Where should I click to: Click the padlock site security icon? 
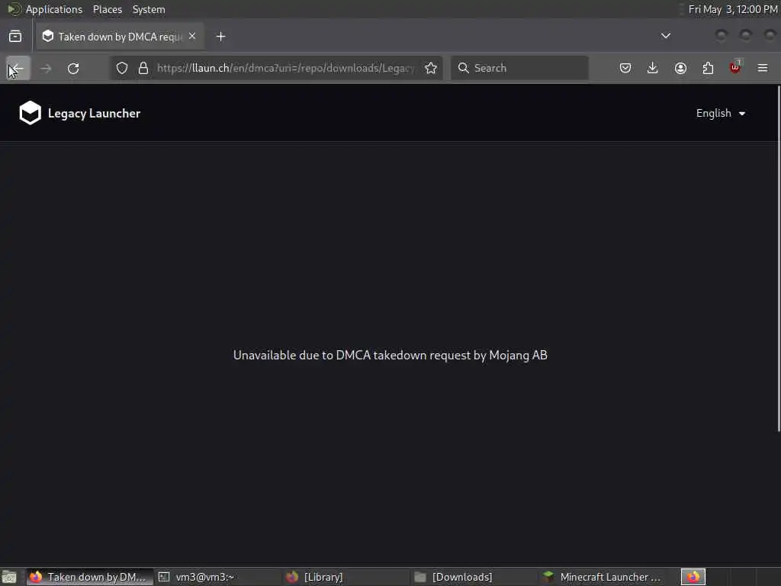(x=143, y=68)
